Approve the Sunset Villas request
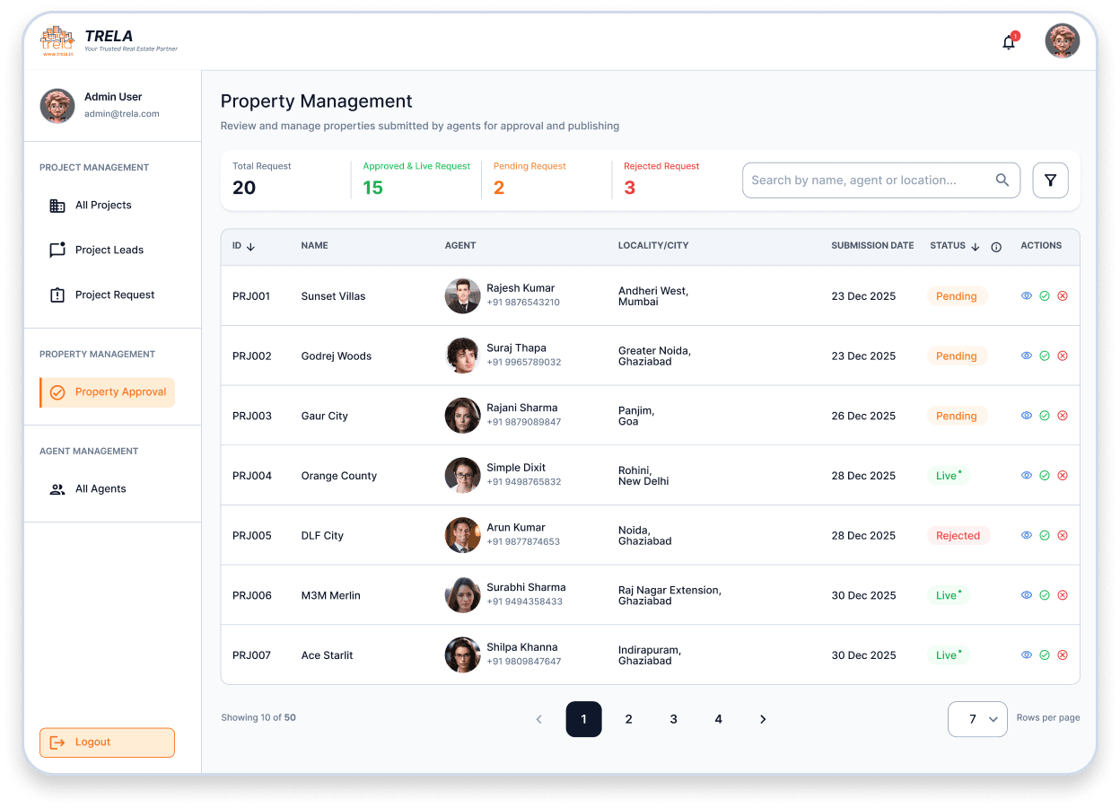 (x=1045, y=296)
